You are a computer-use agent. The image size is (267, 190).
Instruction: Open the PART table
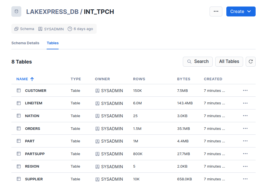click(30, 141)
